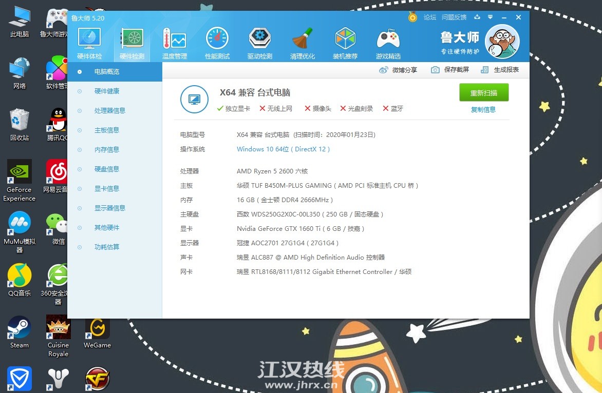The width and height of the screenshot is (602, 393).
Task: Open 驱动检测 driver detection
Action: point(260,43)
